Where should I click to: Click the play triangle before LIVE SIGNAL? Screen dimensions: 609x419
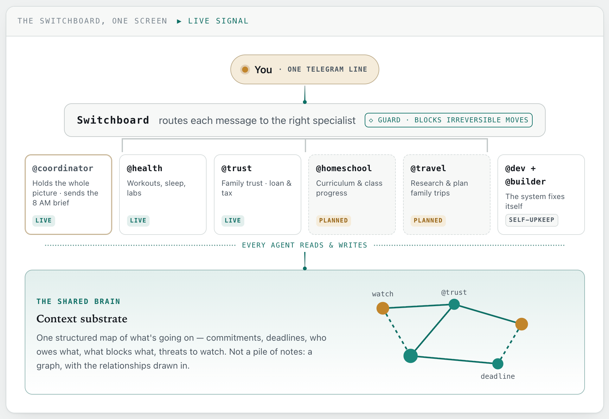point(179,21)
